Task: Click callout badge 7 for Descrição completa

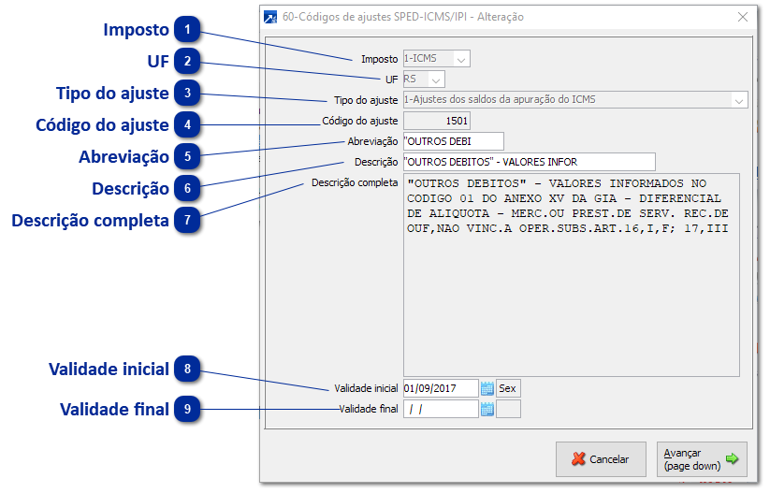Action: pyautogui.click(x=188, y=220)
